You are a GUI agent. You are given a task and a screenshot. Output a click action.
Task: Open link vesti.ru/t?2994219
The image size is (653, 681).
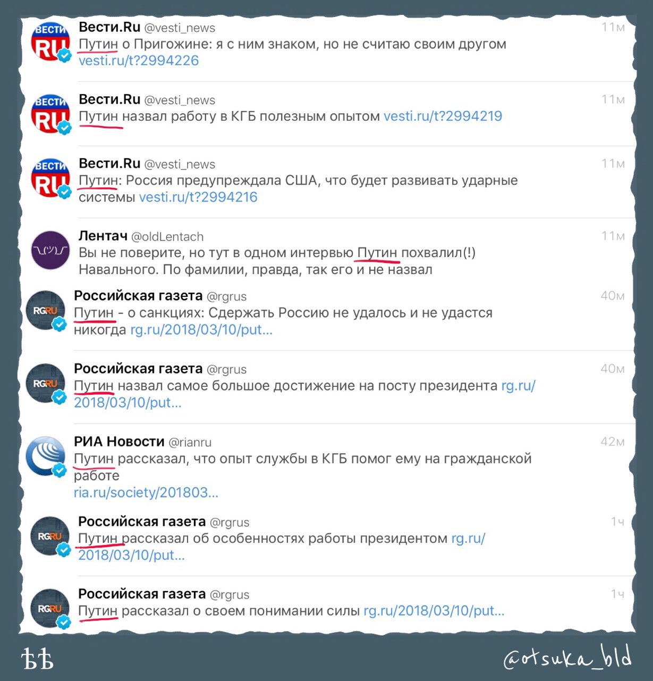(443, 116)
